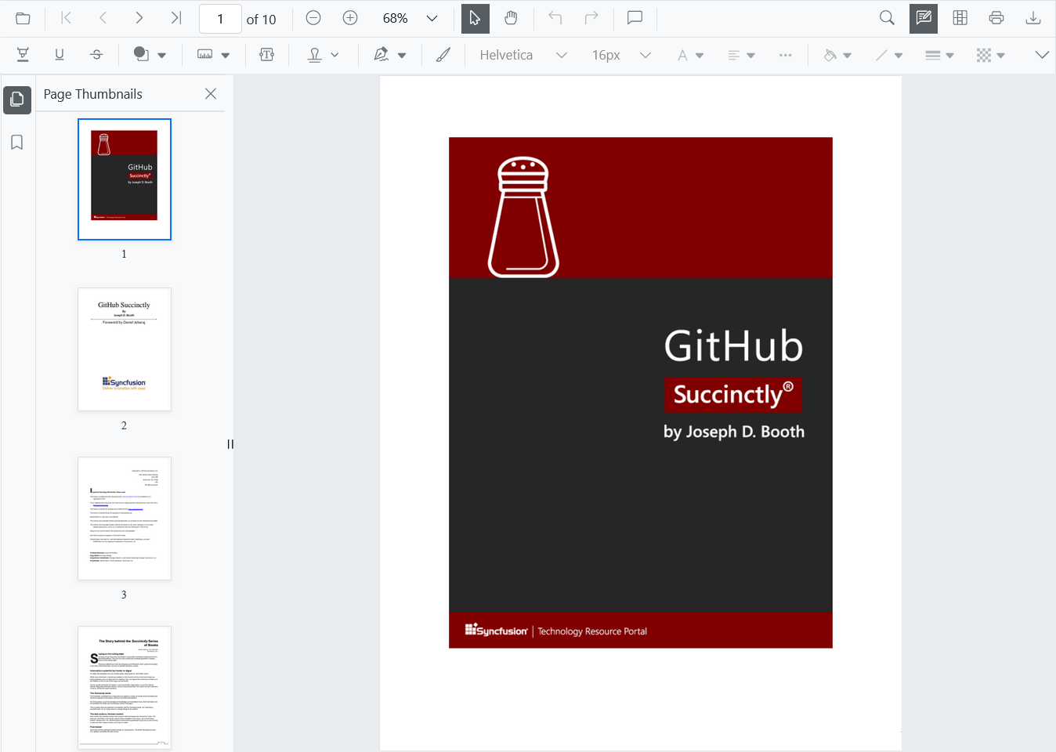Go to the next page
This screenshot has height=752, width=1056.
point(139,18)
